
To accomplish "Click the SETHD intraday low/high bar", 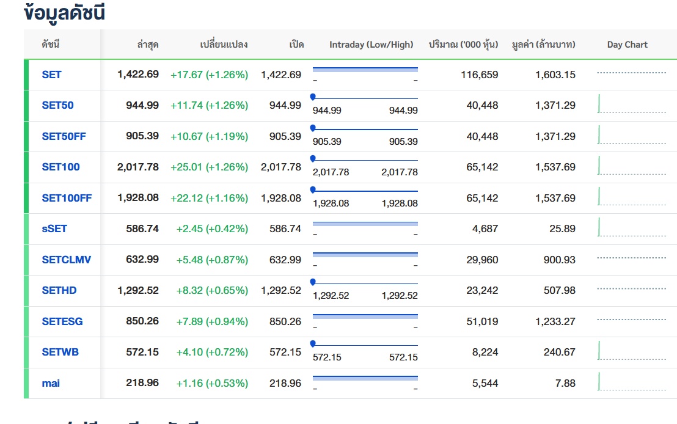I will (x=365, y=283).
